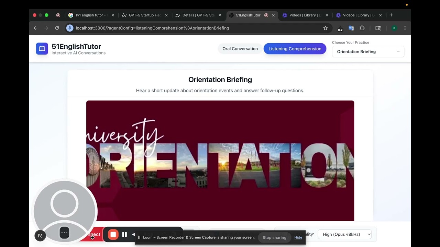440x247 pixels.
Task: Click the University Orientation banner image
Action: (x=220, y=161)
